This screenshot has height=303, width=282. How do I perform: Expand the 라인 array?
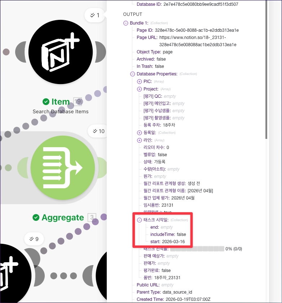pyautogui.click(x=139, y=140)
